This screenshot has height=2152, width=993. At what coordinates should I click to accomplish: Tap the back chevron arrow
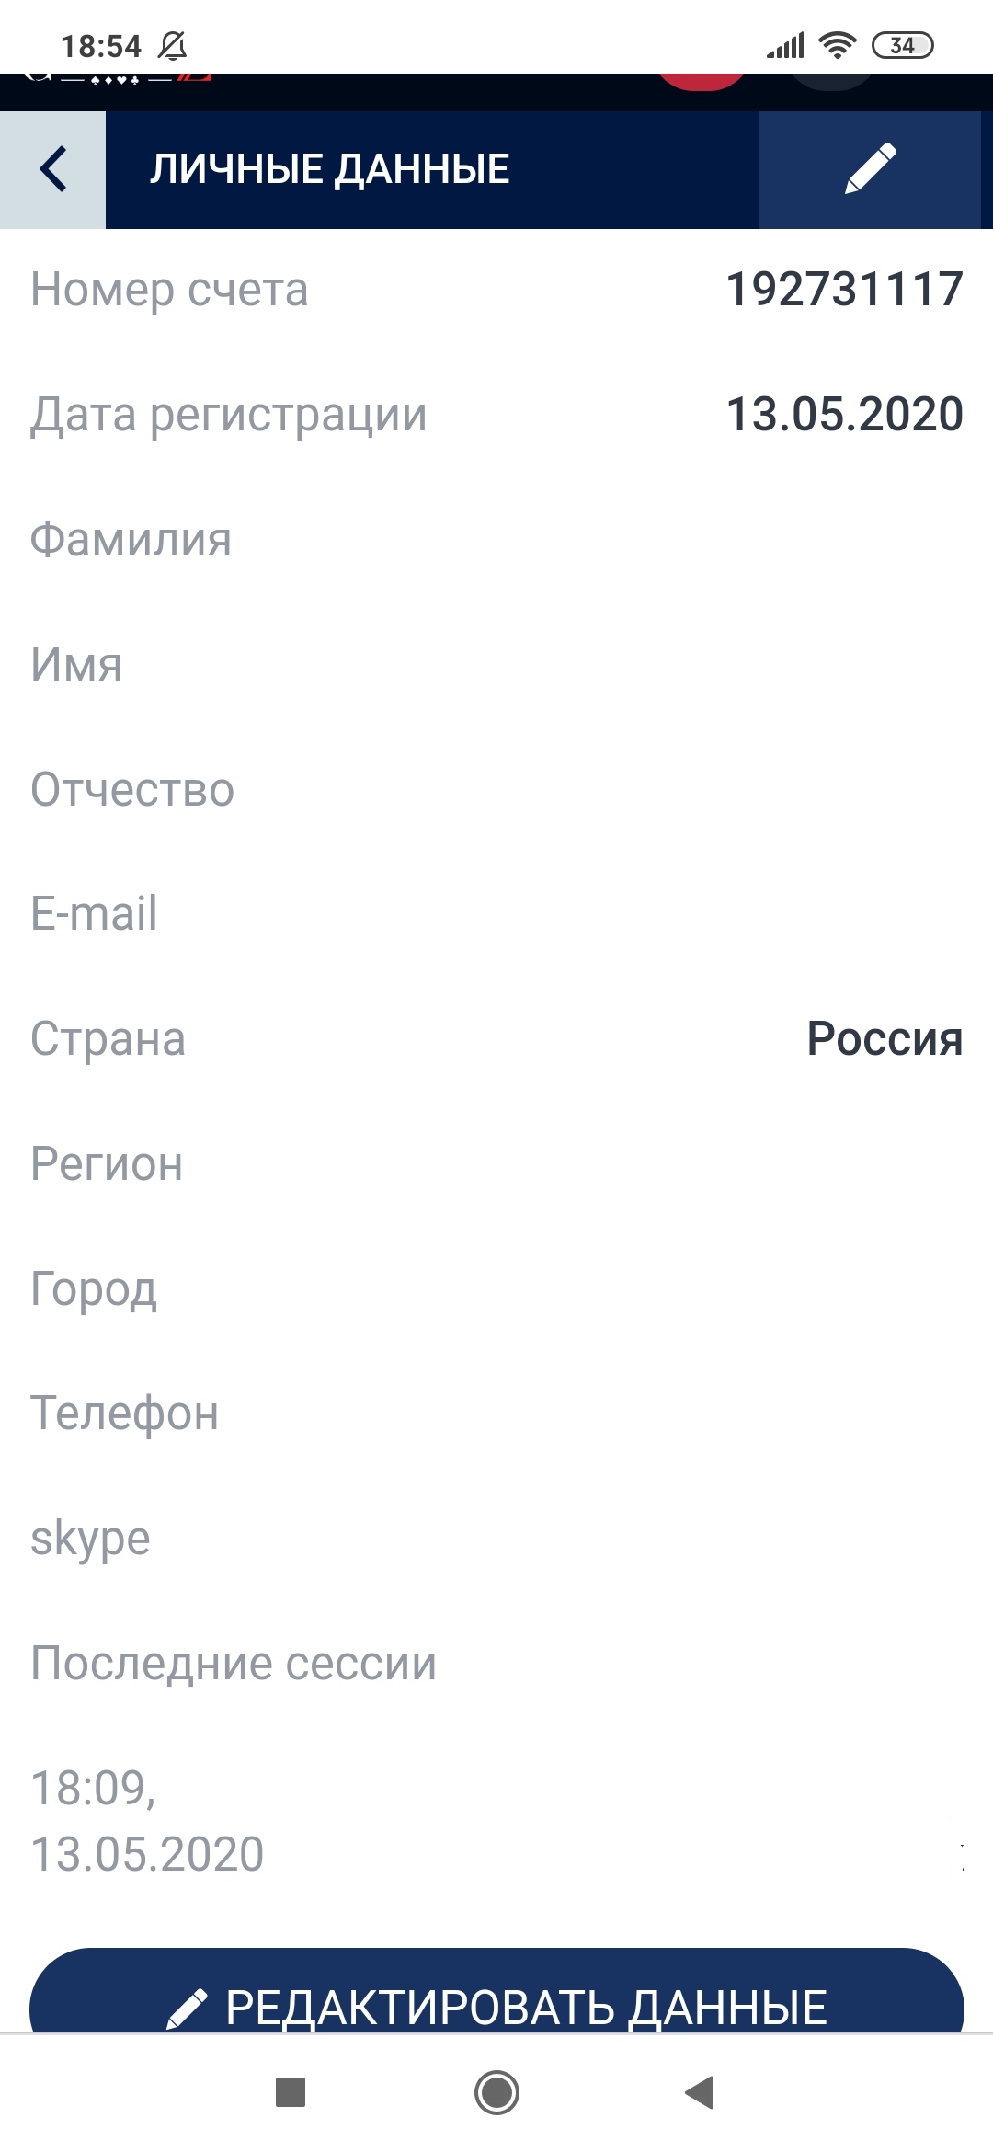point(53,169)
